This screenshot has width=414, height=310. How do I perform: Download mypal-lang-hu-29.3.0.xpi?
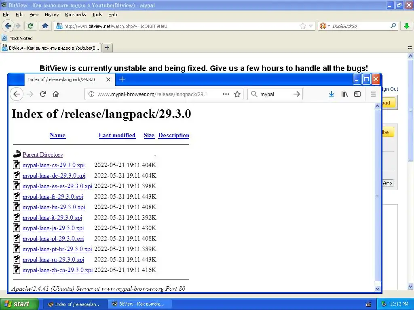54,207
